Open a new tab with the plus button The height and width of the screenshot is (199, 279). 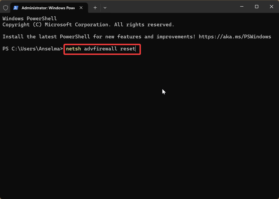pos(95,7)
